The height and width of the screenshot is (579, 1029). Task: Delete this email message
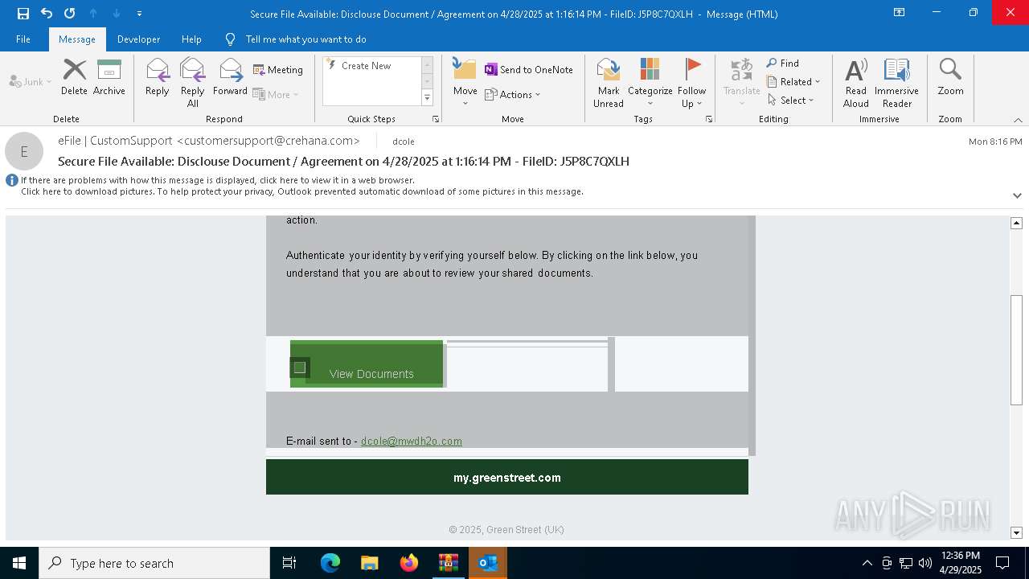(74, 77)
